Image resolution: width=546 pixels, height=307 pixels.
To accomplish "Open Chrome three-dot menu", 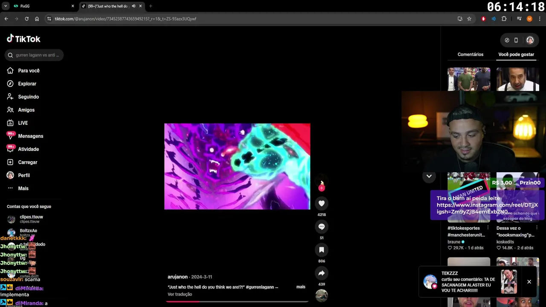I will (x=540, y=19).
